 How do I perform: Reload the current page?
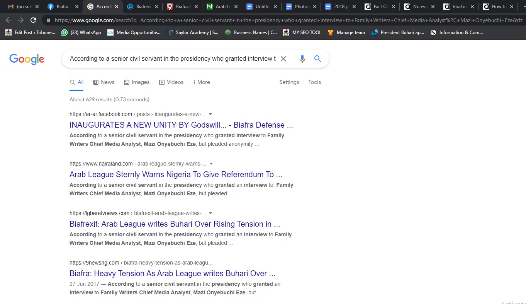pos(33,20)
